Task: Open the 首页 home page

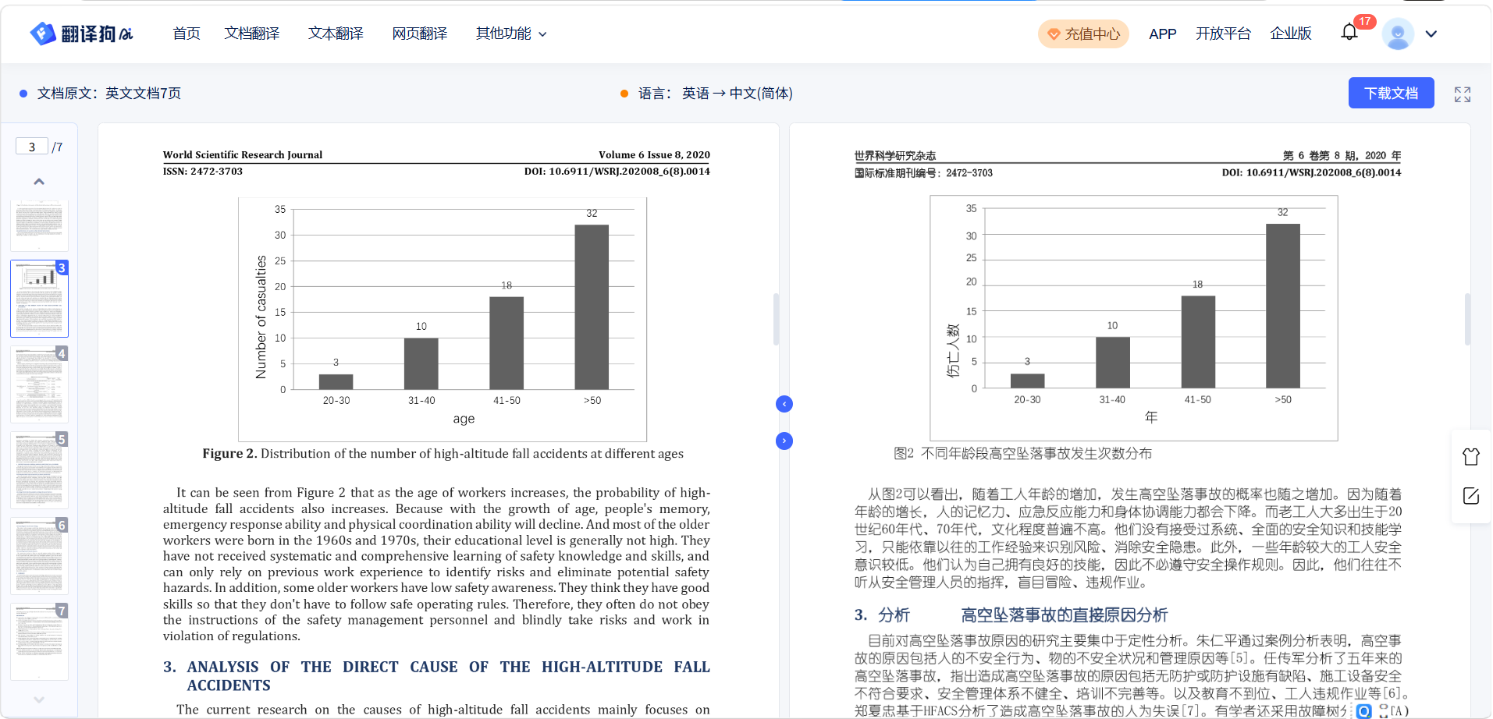Action: click(187, 34)
